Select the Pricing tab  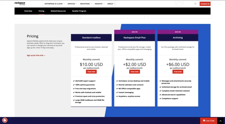pyautogui.click(x=41, y=11)
